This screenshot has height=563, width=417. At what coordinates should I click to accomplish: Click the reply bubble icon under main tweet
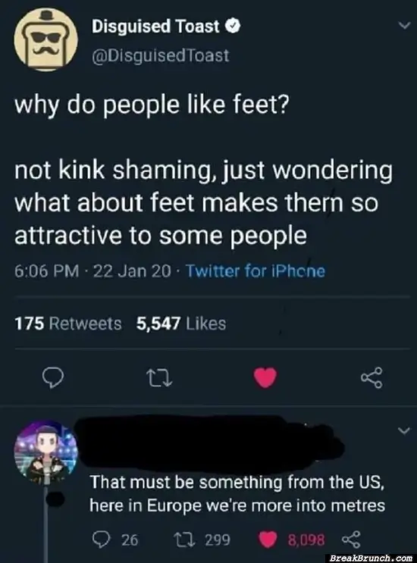click(53, 378)
